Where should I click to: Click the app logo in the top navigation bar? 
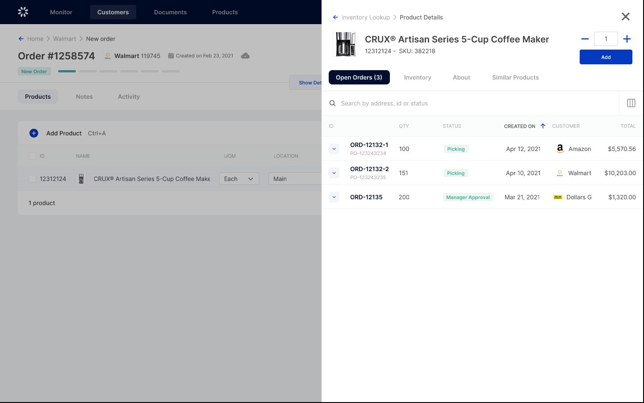(x=23, y=12)
